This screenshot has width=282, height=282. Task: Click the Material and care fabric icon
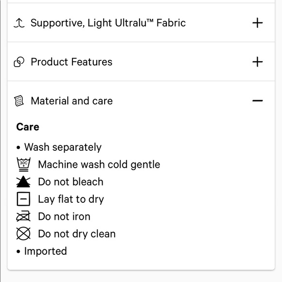pyautogui.click(x=19, y=101)
